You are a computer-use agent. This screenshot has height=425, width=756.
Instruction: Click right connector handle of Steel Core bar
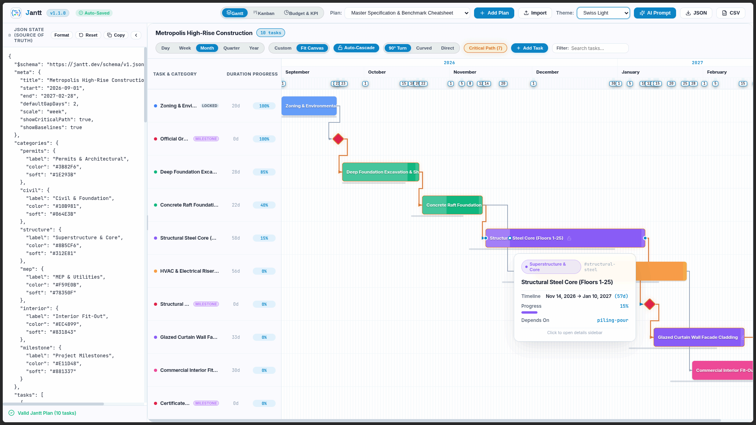[645, 238]
